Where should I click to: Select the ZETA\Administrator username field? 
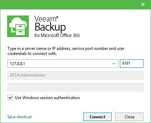click(x=75, y=75)
